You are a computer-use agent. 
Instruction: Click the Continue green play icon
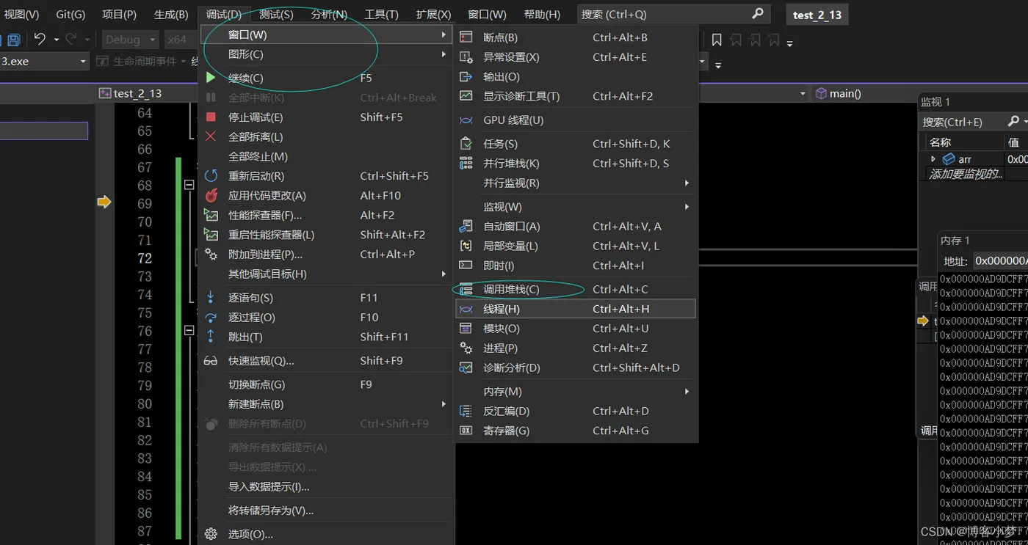(x=211, y=78)
